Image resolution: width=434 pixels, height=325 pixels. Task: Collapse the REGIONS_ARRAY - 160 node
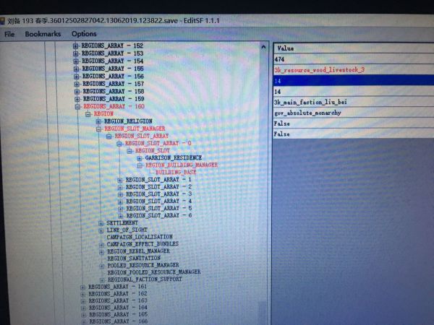coord(78,106)
